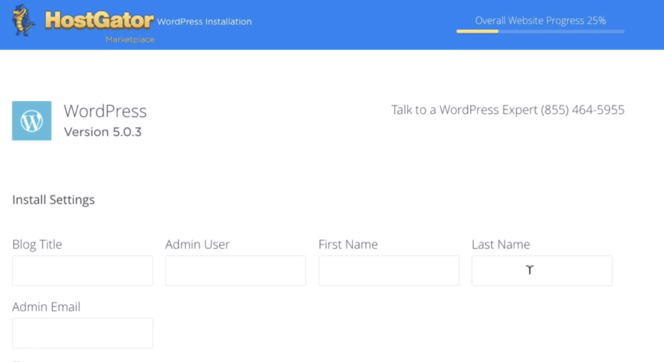
Task: Click the 'Last Name' label
Action: click(501, 244)
